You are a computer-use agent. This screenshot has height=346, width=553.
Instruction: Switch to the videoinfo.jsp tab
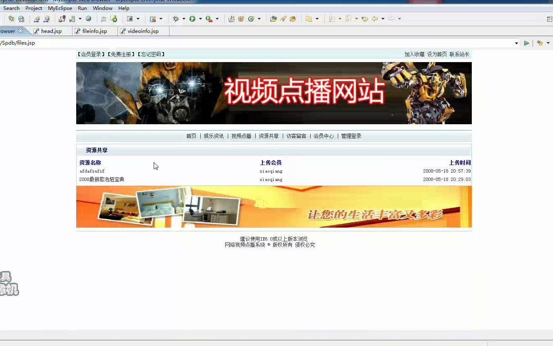coord(143,31)
